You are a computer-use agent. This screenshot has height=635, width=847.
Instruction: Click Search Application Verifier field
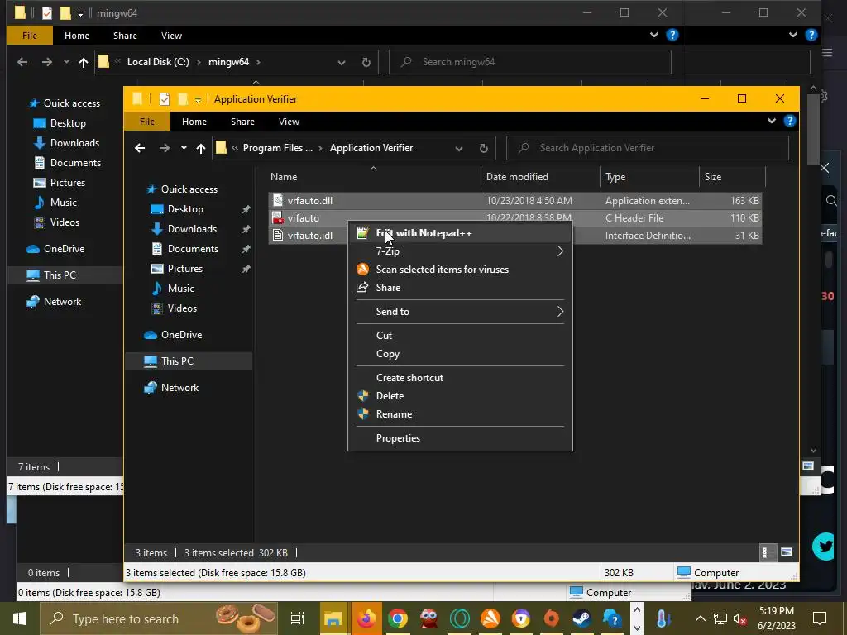pyautogui.click(x=647, y=148)
